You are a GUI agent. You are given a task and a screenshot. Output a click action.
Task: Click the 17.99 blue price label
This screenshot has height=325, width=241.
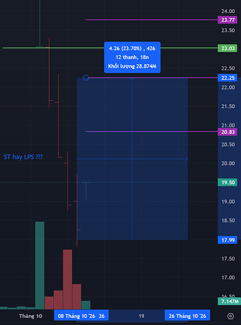click(x=227, y=240)
